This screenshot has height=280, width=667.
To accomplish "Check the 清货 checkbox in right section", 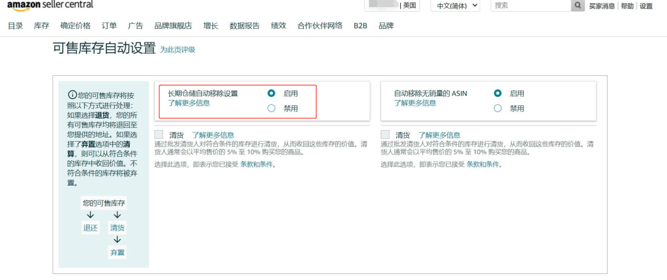I will click(385, 134).
